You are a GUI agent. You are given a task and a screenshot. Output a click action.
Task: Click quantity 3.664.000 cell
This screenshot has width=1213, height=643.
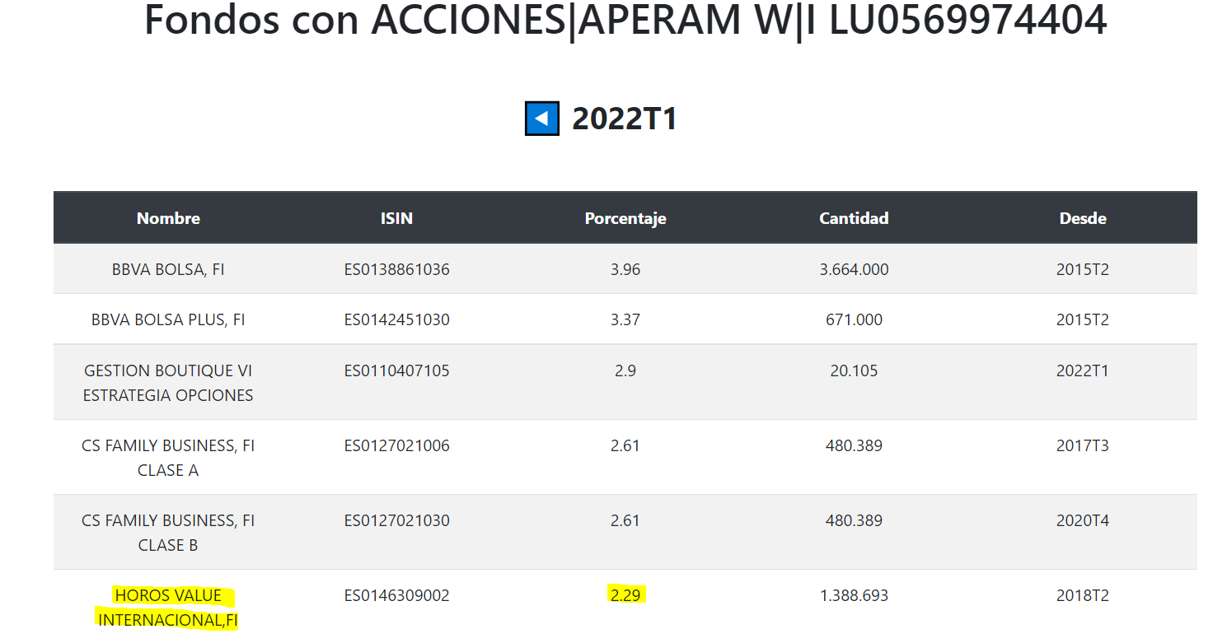[x=854, y=269]
